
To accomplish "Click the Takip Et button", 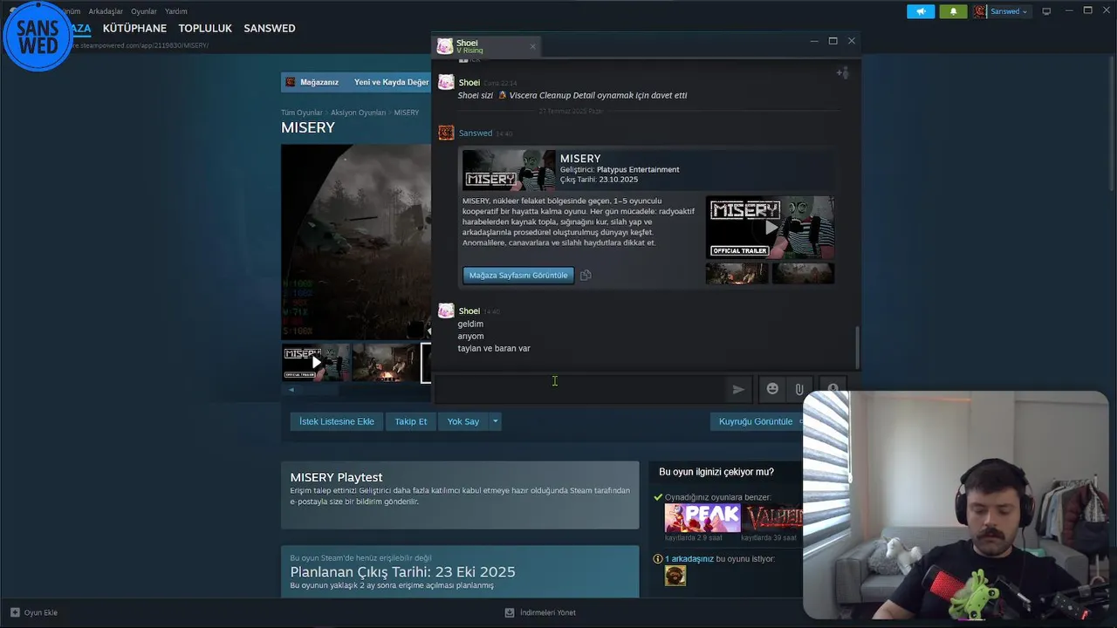I will point(411,421).
